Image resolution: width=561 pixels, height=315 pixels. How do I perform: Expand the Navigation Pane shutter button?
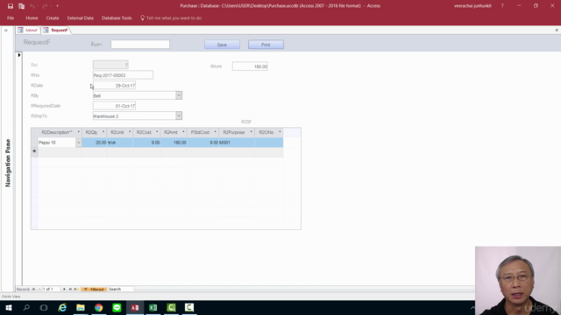tap(6, 31)
